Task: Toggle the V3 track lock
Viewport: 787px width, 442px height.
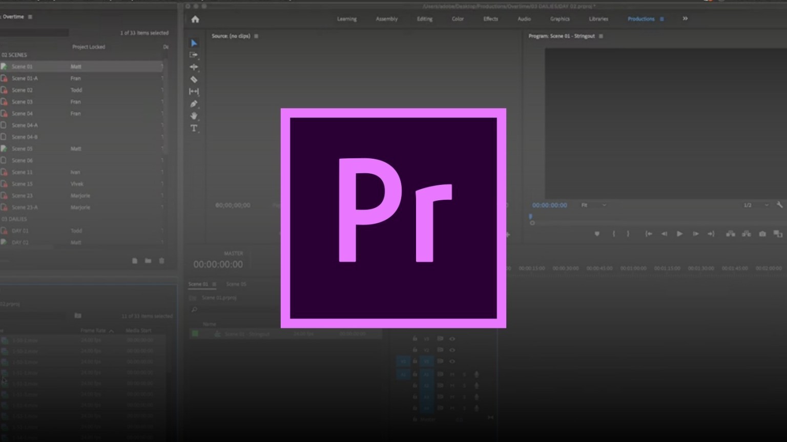Action: (415, 339)
